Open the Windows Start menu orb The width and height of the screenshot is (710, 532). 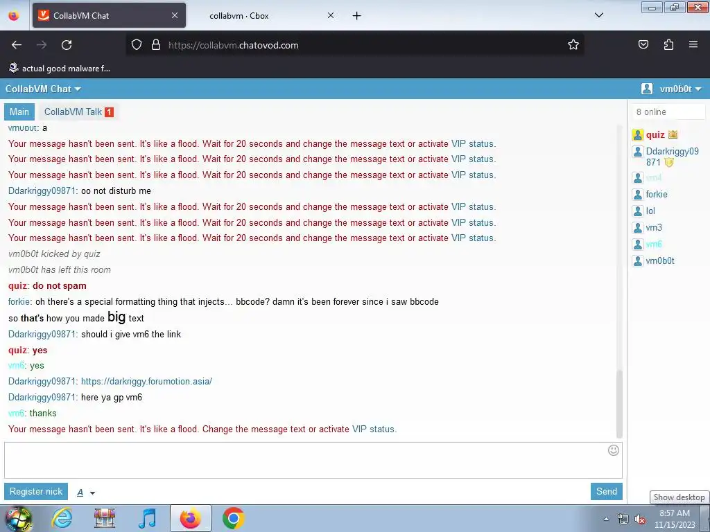19,518
